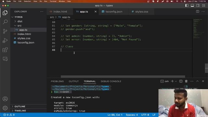This screenshot has height=117, width=208.
Task: Click the errors and warnings status indicator
Action: point(9,115)
